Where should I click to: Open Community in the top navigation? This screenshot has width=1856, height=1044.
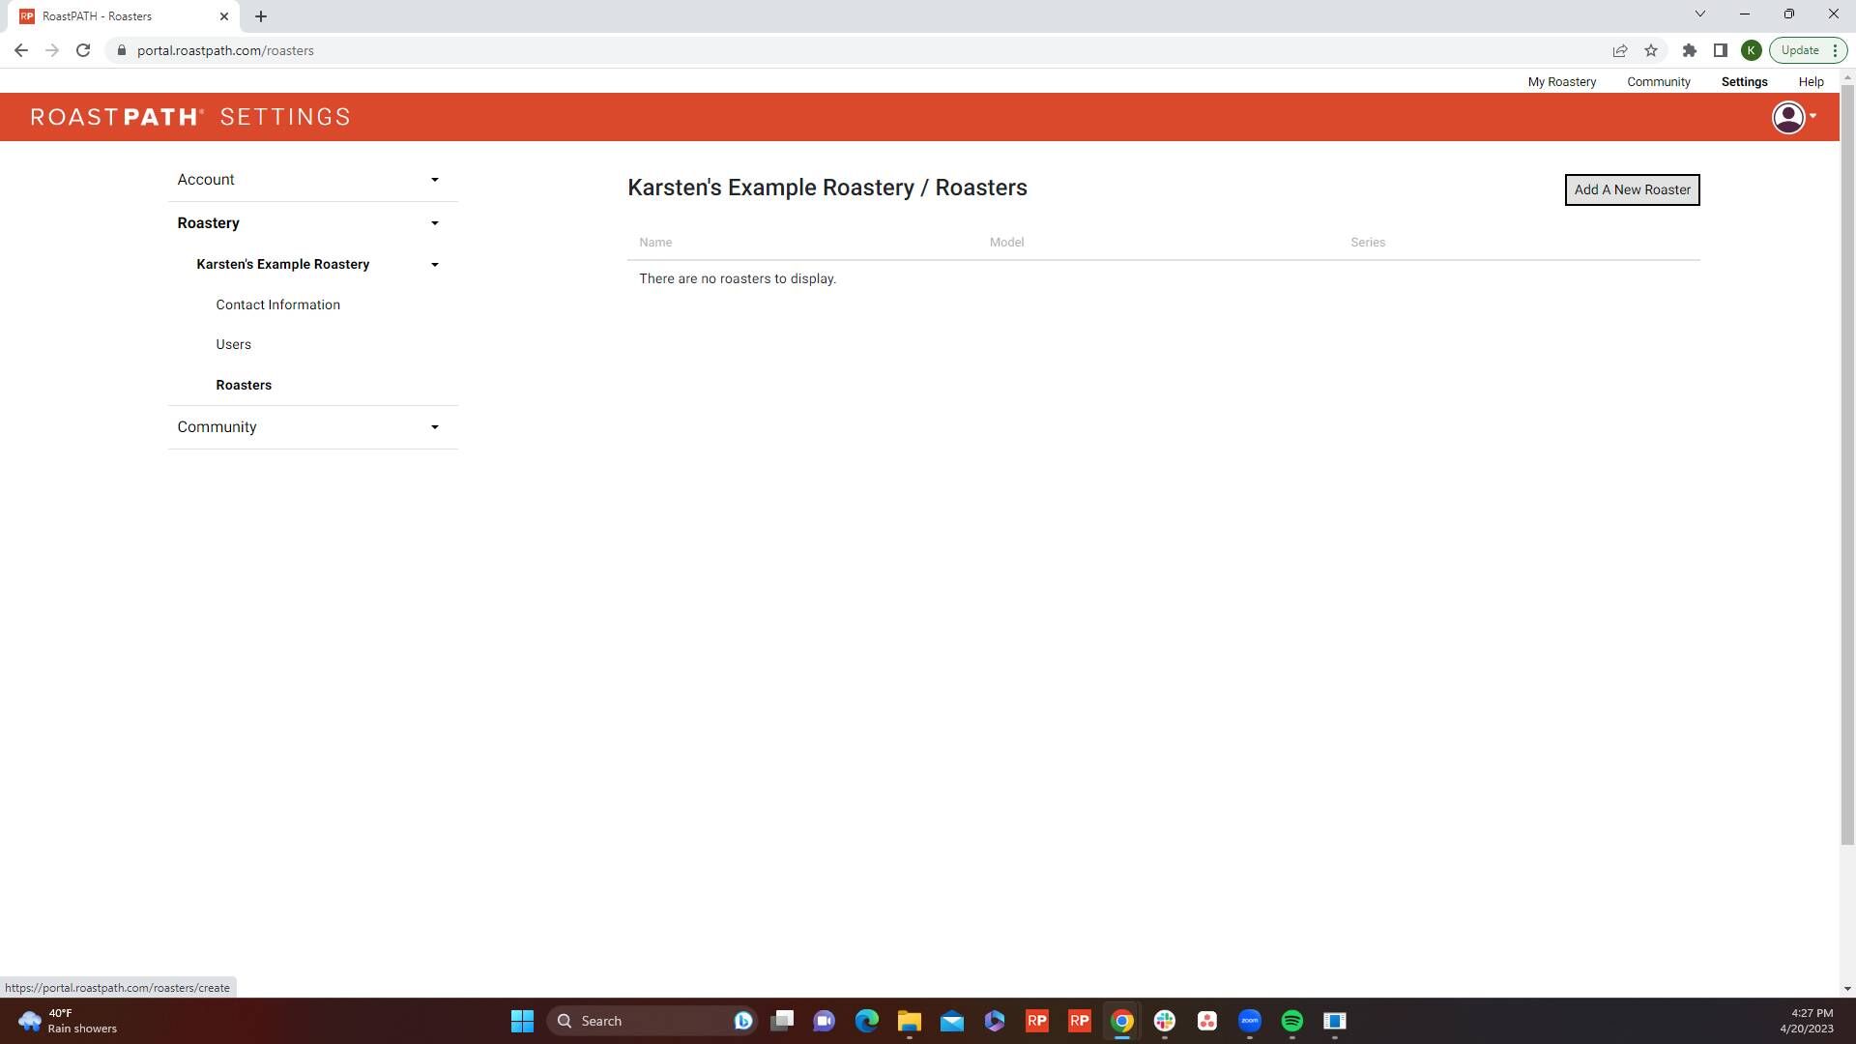[x=1659, y=82]
